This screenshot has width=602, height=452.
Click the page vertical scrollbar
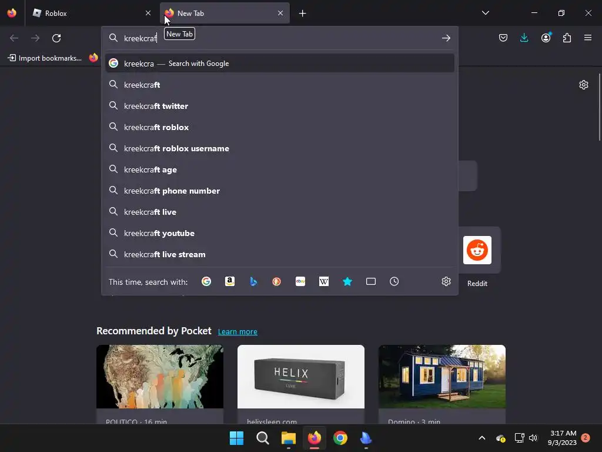point(599,107)
